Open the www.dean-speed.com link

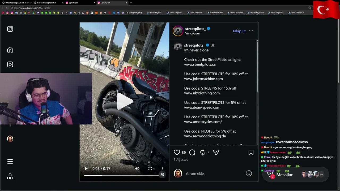(202, 107)
